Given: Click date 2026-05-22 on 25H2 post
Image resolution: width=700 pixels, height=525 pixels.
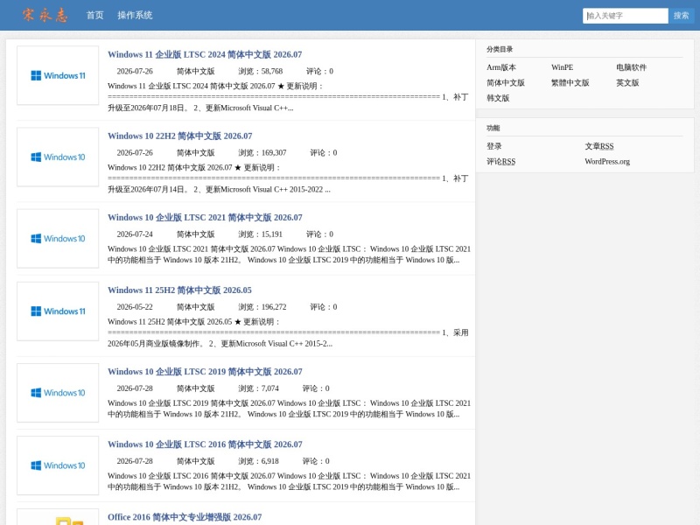Looking at the screenshot, I should click(x=135, y=307).
